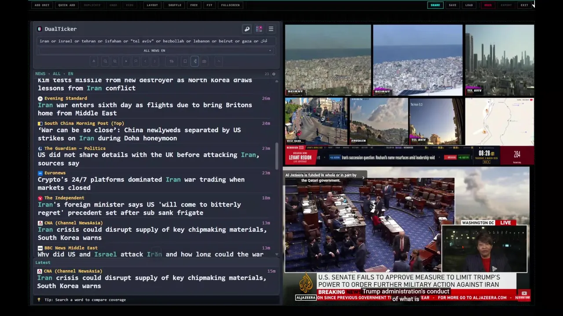563x316 pixels.
Task: Open first BEIRUT webcam thumbnail
Action: pos(328,60)
